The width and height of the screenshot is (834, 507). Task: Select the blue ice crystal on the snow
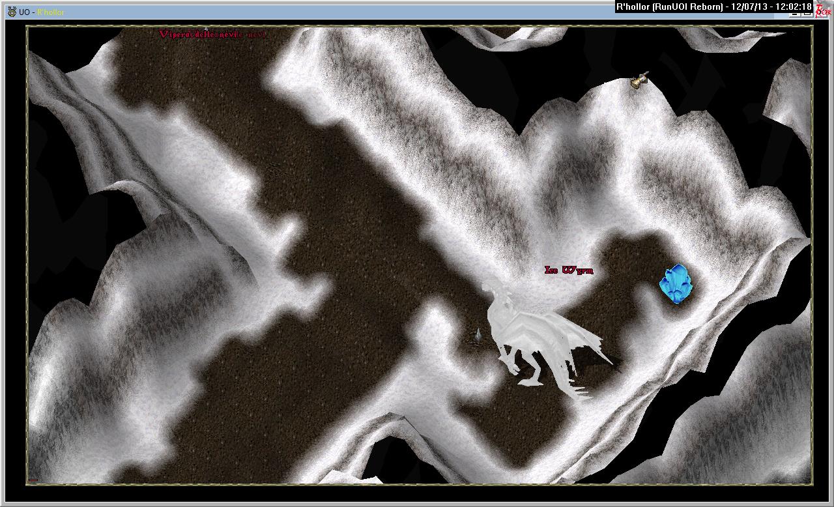pyautogui.click(x=676, y=284)
